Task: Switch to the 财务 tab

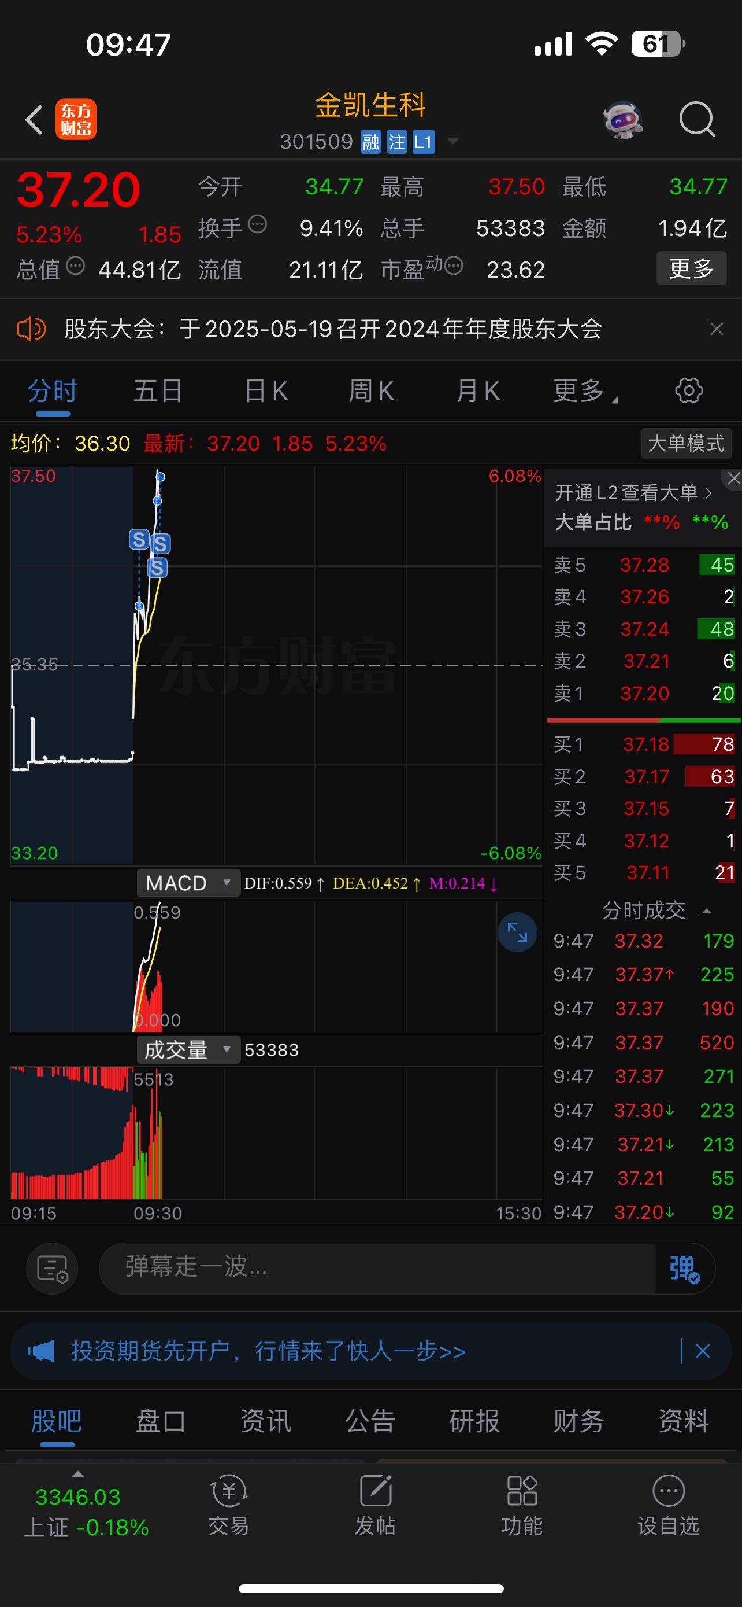Action: click(580, 1422)
